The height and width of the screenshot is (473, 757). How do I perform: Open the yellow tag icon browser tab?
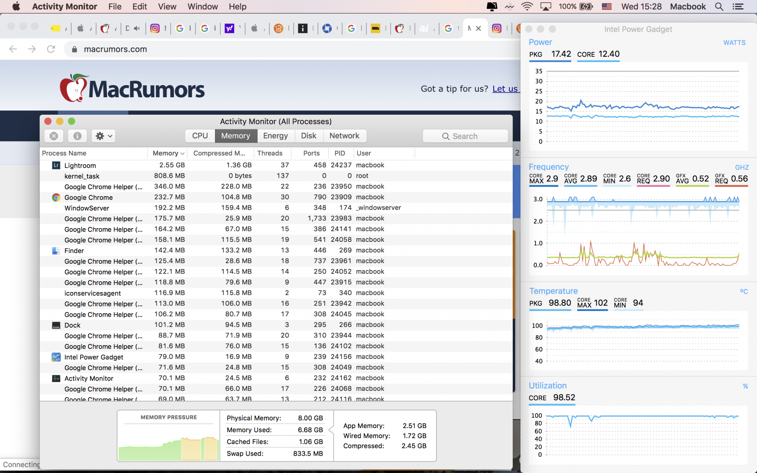coord(56,28)
